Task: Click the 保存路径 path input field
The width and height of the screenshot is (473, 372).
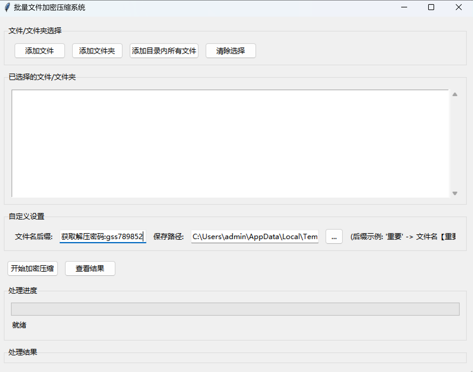Action: (255, 236)
